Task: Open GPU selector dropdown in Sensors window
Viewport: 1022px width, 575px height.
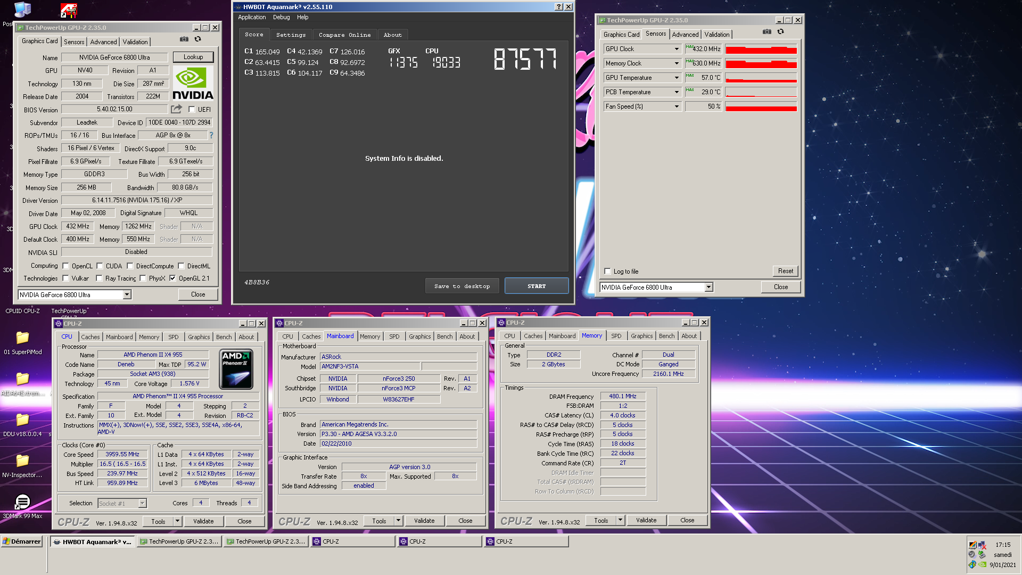Action: (708, 287)
